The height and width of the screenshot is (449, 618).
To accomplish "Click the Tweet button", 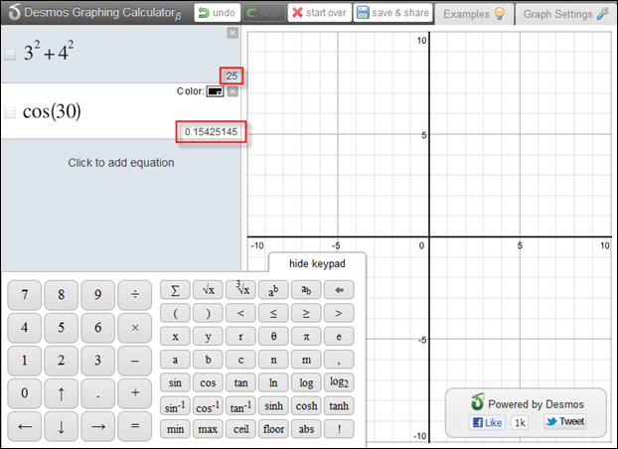I will tap(565, 421).
